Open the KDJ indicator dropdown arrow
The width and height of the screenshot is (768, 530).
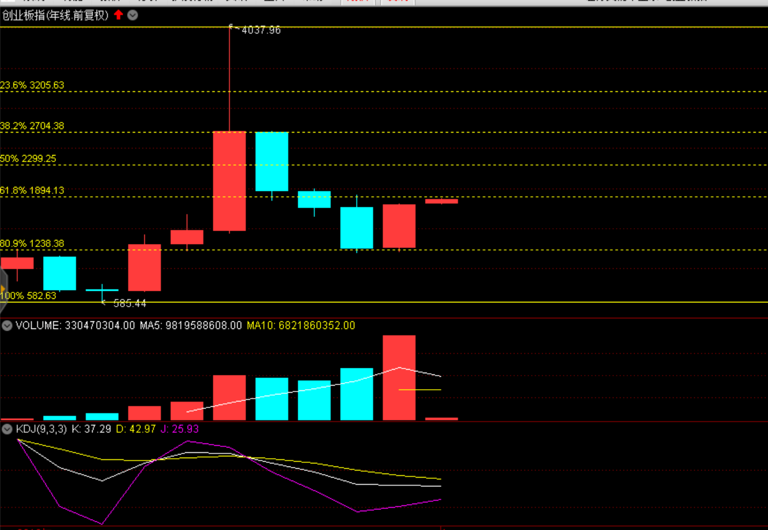point(7,429)
